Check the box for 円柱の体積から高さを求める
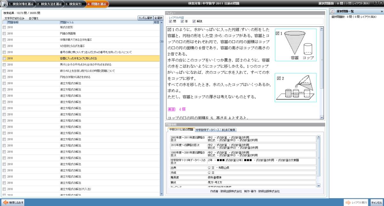This screenshot has height=206, width=384. click(4, 77)
